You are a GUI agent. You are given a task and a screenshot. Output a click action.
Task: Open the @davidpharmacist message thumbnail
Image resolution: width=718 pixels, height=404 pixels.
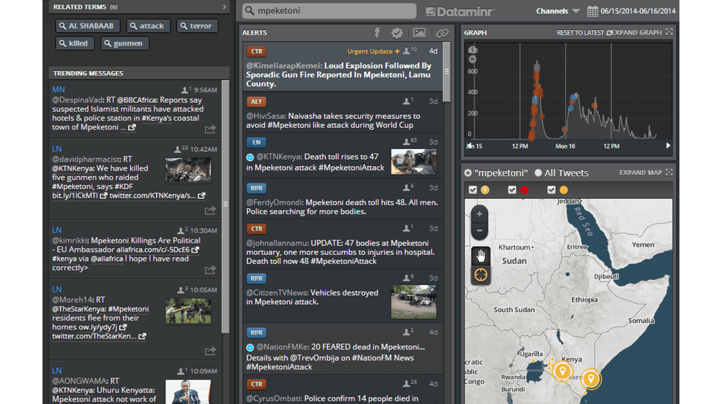click(x=188, y=171)
